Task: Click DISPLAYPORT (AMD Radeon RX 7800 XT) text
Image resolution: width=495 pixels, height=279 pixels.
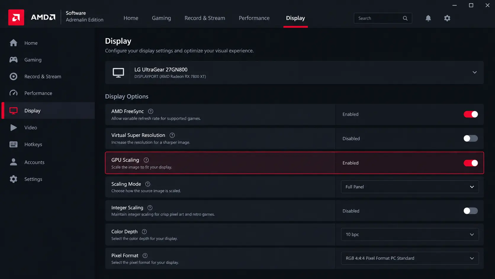Action: (170, 76)
